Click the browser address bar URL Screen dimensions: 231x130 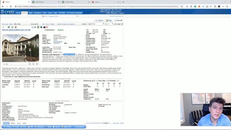tap(98, 6)
